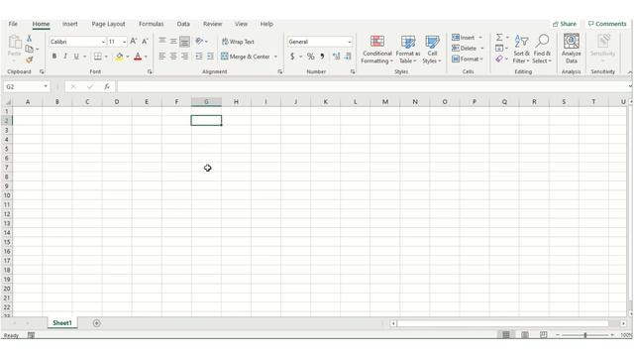Click the Share button
This screenshot has width=634, height=357.
[565, 24]
